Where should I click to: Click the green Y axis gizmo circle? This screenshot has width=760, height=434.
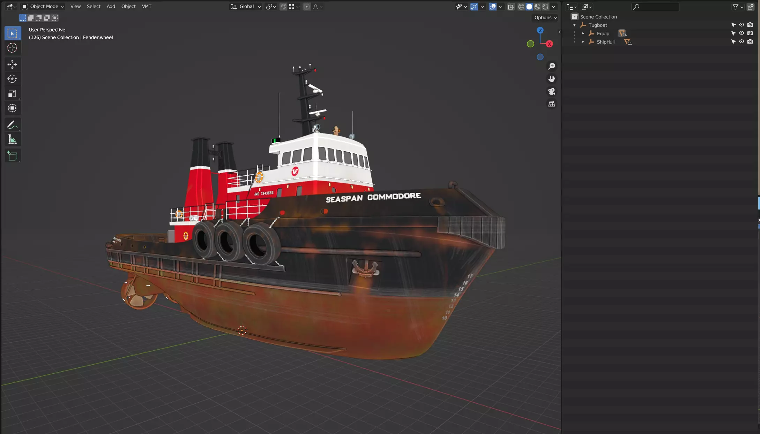[530, 44]
